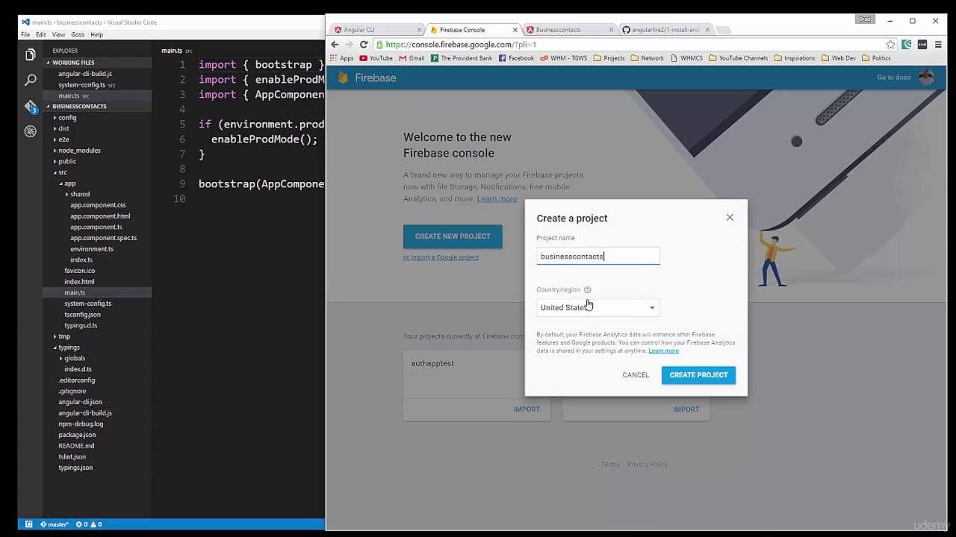Open the Explorer icon in VS Code activity bar

[30, 54]
